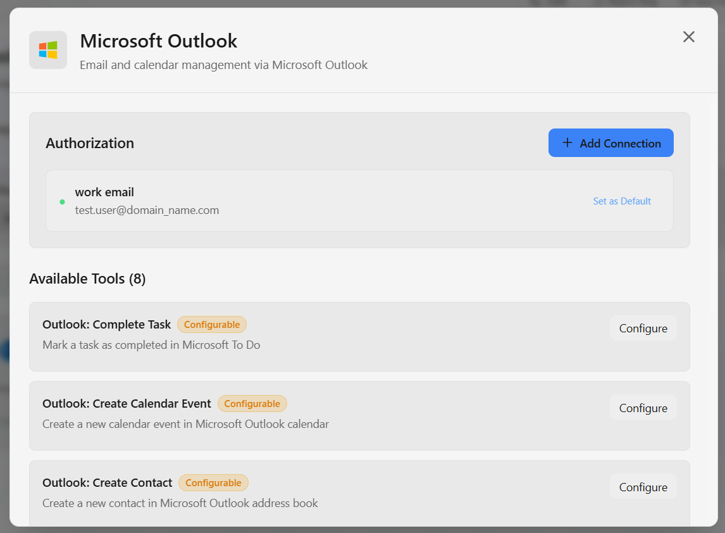Open Configure for Outlook: Create Calendar Event
This screenshot has width=725, height=533.
pyautogui.click(x=643, y=408)
